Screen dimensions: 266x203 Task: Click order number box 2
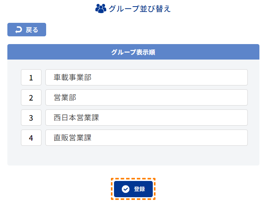coord(31,97)
